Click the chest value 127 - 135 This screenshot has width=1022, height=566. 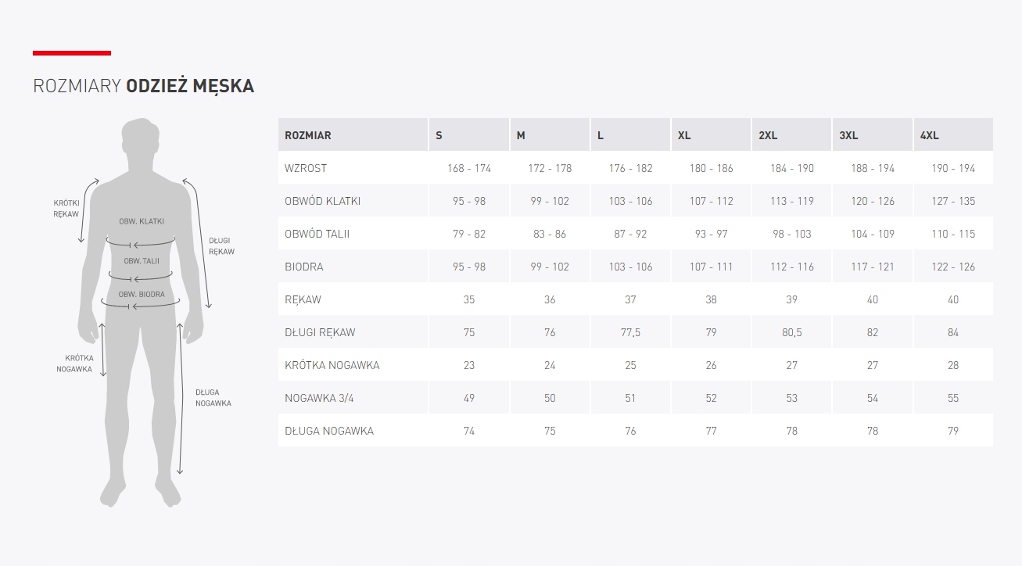(953, 201)
